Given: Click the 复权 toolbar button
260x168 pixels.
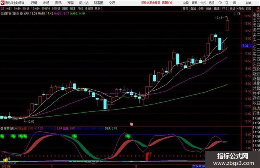Looking at the screenshot, I should point(185,9).
